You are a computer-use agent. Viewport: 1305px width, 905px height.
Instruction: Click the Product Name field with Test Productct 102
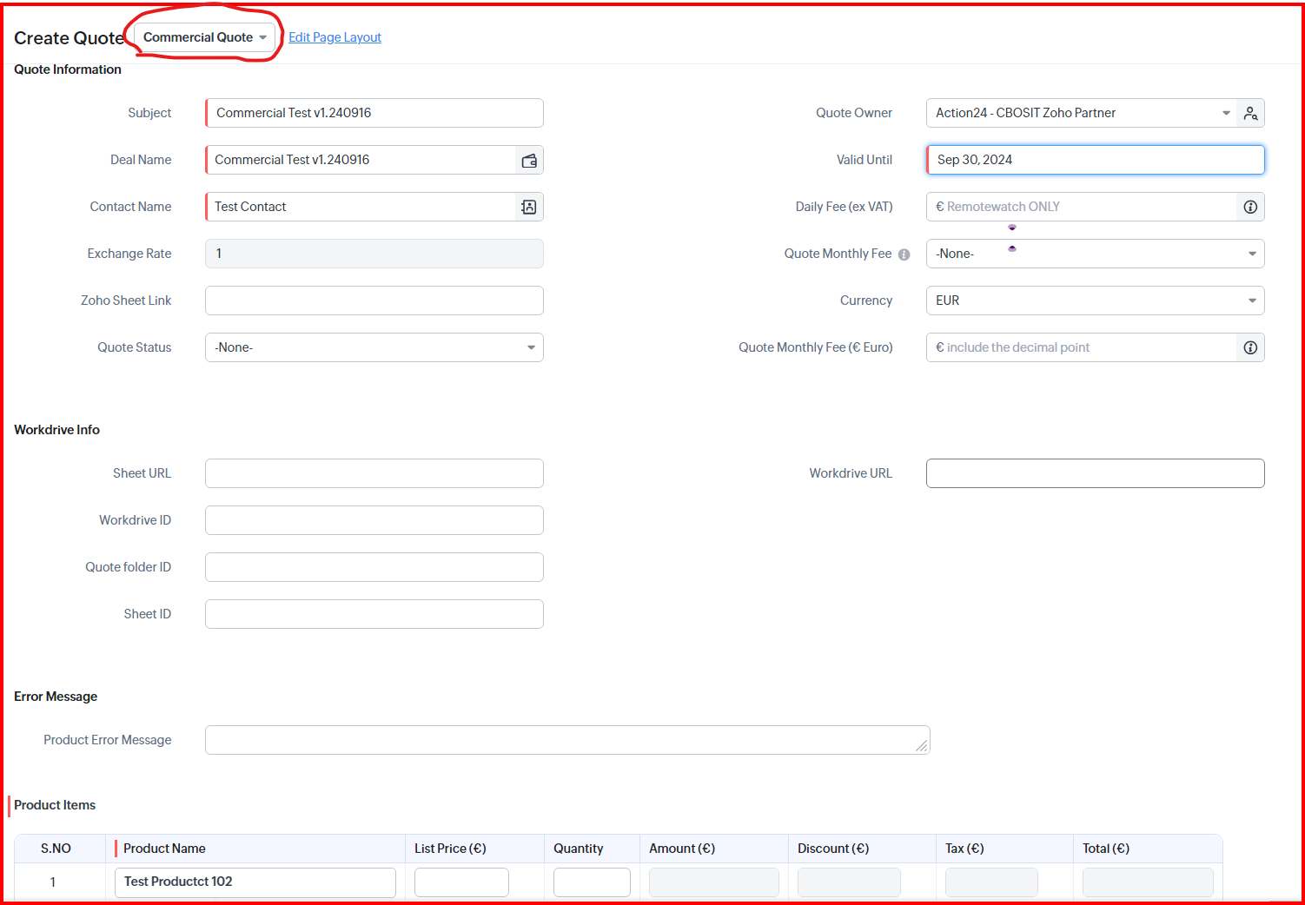point(255,882)
